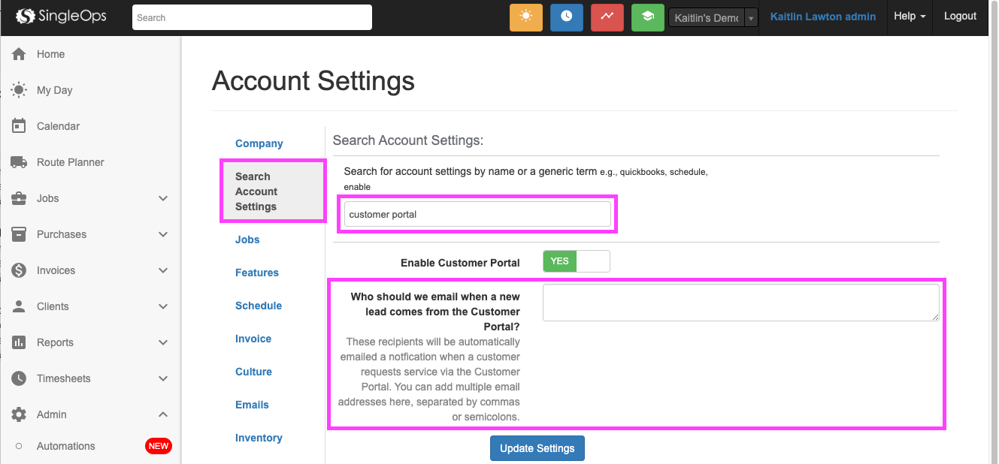Click the Home house icon in sidebar

[x=19, y=54]
